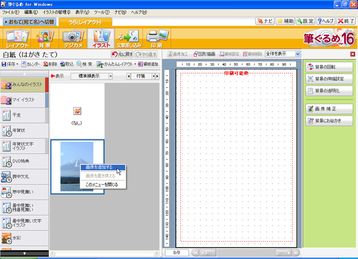Choose the 水彩 illustration category
This screenshot has width=358, height=259.
point(24,238)
